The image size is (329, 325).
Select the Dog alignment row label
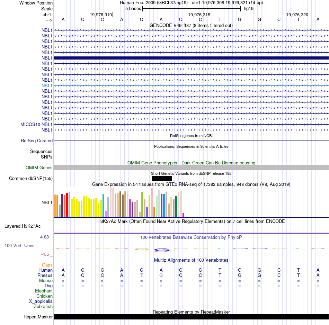49,286
